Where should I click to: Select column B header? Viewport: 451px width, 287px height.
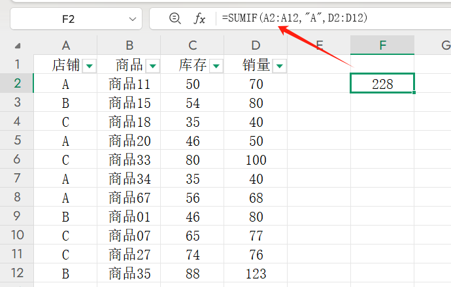click(x=129, y=45)
